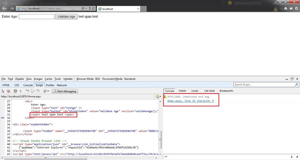The height and width of the screenshot is (160, 300).
Task: Open the Locals tab
Action: [195, 91]
